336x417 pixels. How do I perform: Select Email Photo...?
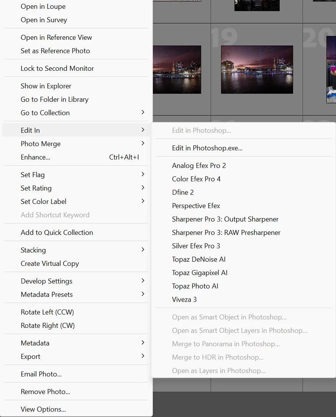pyautogui.click(x=76, y=374)
